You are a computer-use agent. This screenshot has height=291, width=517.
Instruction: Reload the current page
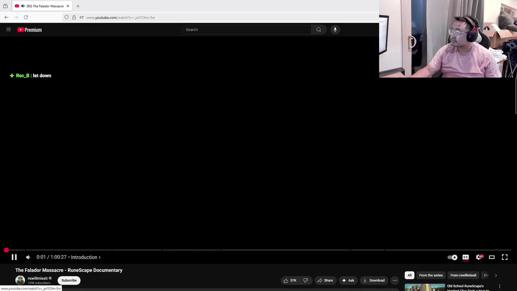[26, 17]
